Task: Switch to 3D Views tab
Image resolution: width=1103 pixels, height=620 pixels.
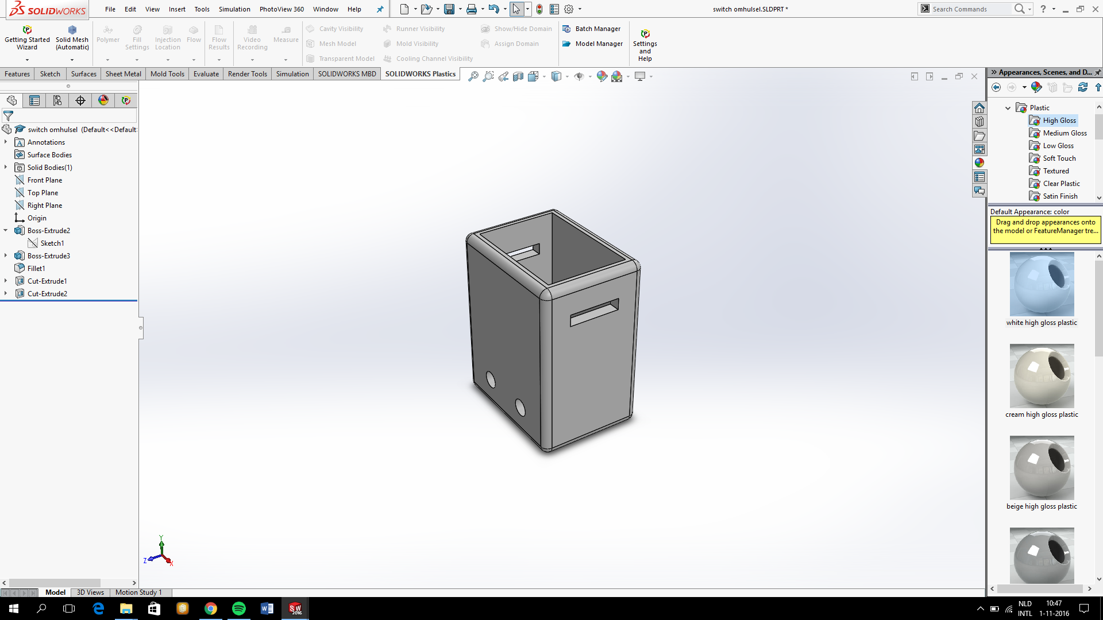Action: pos(90,592)
